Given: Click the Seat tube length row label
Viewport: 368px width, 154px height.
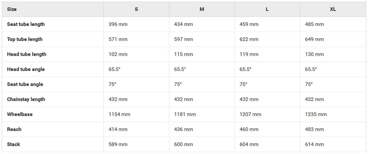Looking at the screenshot, I should (x=26, y=24).
